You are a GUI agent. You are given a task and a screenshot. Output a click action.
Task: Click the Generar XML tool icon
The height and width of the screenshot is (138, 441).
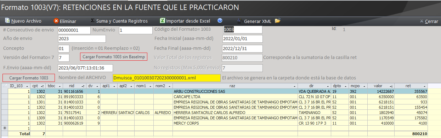(240, 21)
